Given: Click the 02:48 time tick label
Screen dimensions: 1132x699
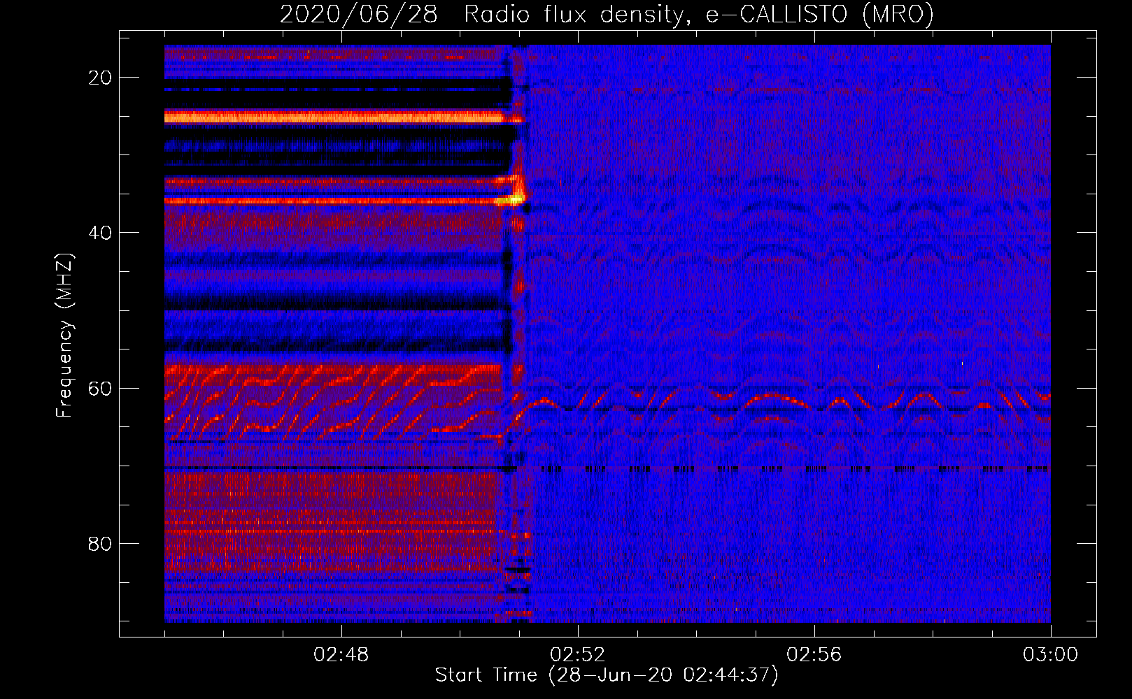Looking at the screenshot, I should pyautogui.click(x=341, y=655).
